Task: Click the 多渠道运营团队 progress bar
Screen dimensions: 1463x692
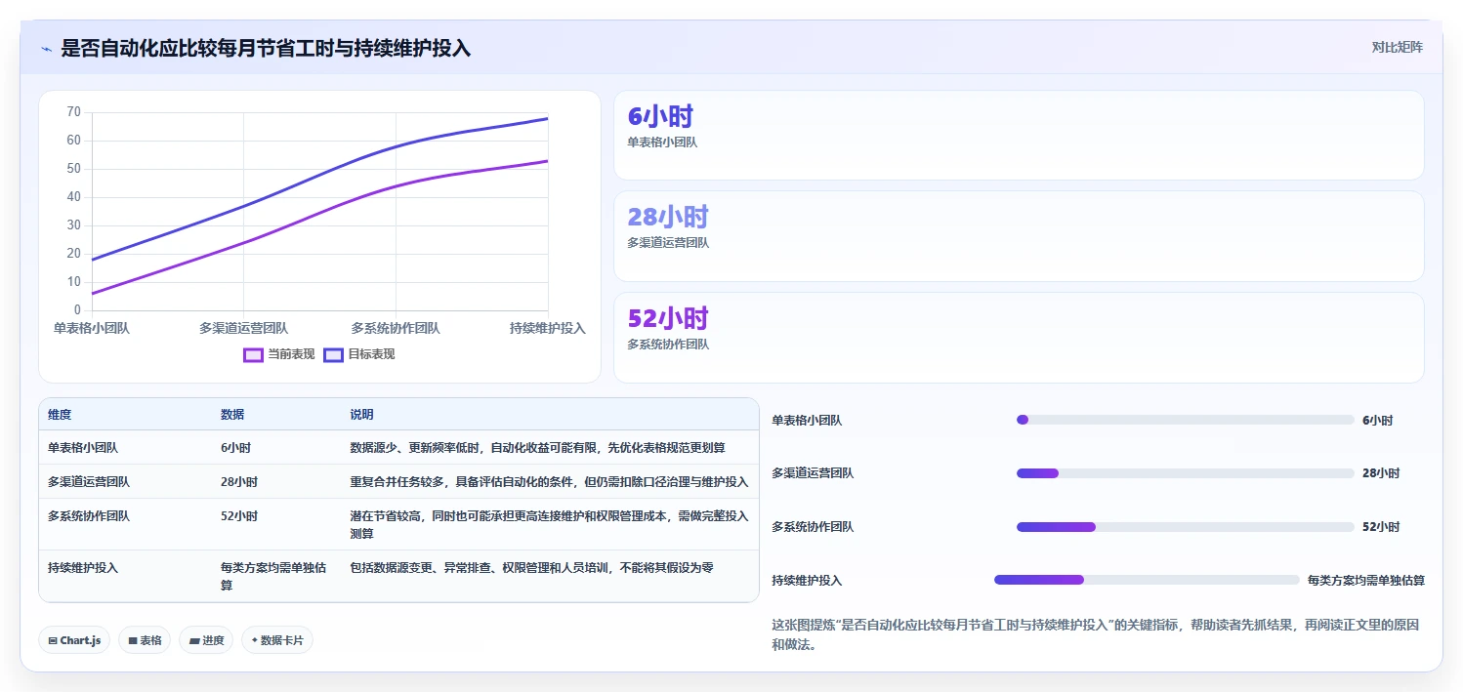Action: pyautogui.click(x=1186, y=473)
